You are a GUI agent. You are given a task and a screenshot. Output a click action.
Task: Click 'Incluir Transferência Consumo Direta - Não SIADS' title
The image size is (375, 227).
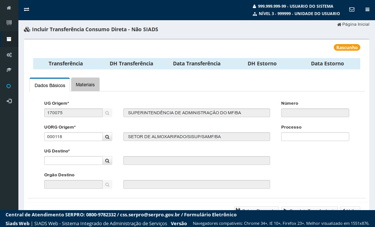(x=95, y=29)
